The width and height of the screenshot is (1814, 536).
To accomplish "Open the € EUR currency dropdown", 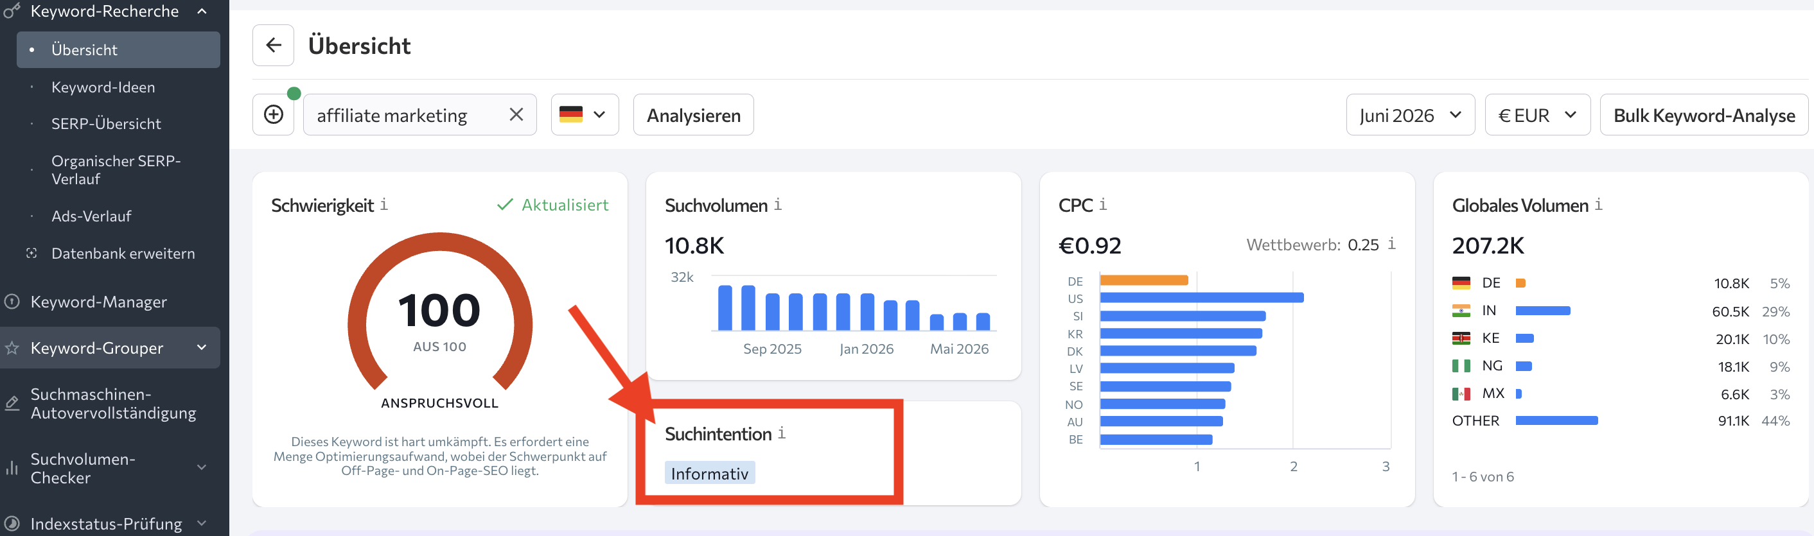I will coord(1537,115).
